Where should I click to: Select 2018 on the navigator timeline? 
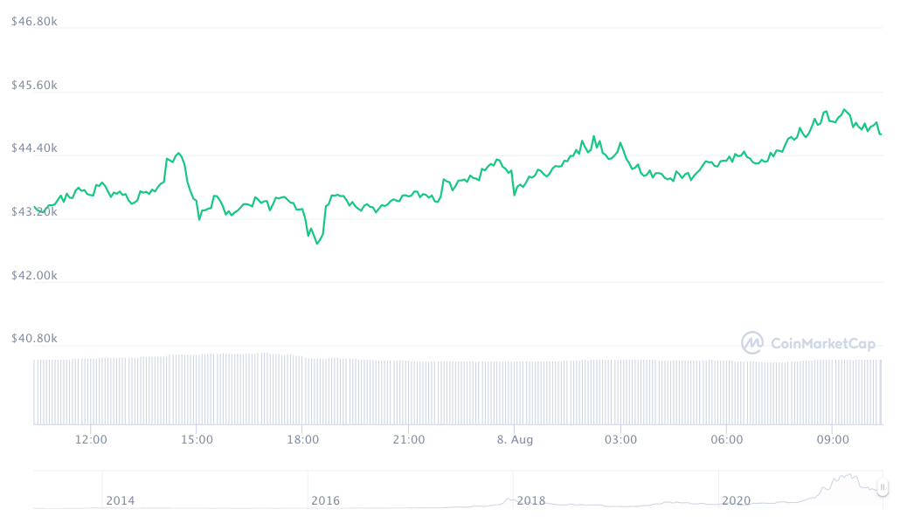[x=531, y=500]
